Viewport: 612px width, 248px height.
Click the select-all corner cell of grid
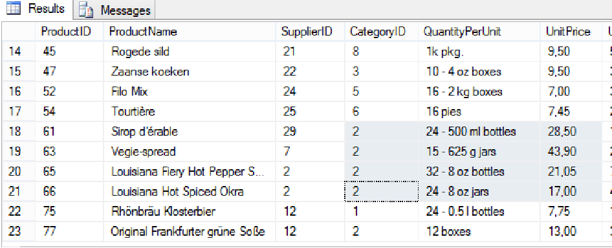[18, 32]
